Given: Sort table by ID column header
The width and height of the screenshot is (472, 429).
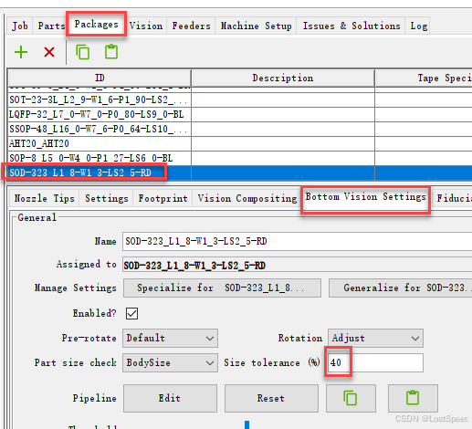Looking at the screenshot, I should (100, 78).
